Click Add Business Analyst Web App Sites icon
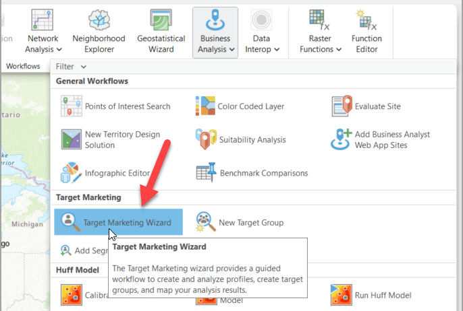The width and height of the screenshot is (463, 311). tap(342, 139)
